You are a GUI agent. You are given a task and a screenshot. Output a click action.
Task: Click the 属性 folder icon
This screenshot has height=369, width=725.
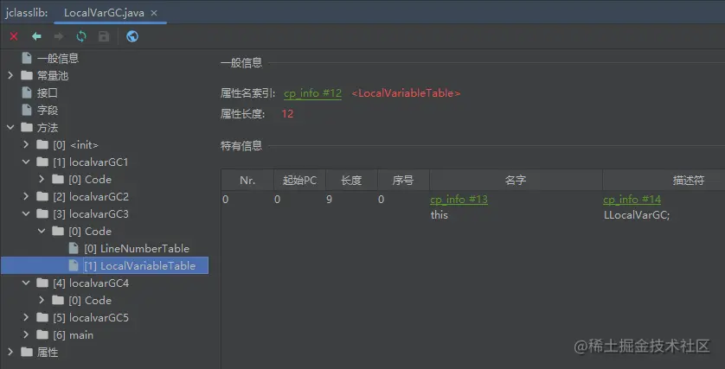27,353
